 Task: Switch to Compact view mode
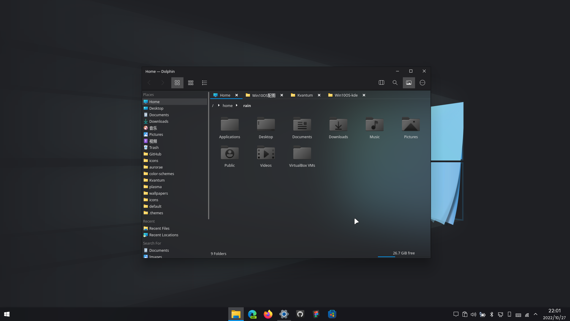191,83
